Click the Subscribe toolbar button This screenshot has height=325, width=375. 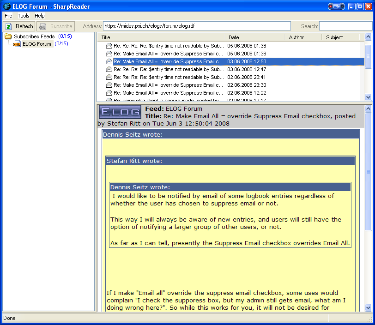tap(56, 26)
